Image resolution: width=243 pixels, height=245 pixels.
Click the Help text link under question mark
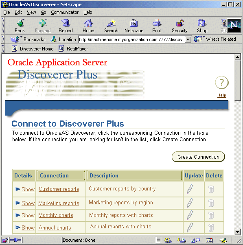(222, 95)
